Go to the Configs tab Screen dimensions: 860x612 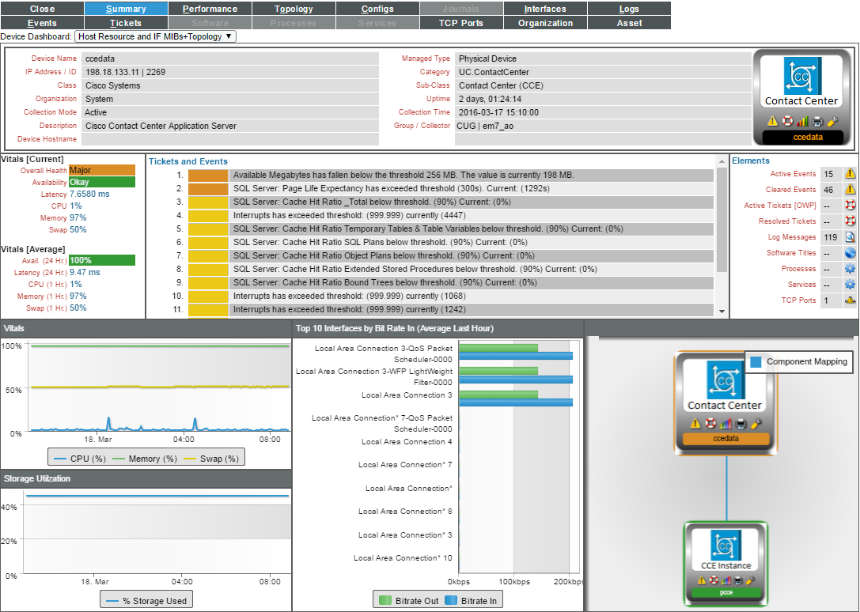(377, 9)
